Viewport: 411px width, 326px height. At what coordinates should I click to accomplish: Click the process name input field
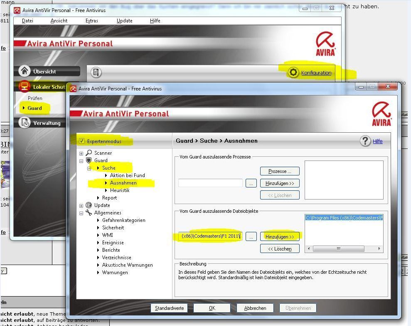210,183
